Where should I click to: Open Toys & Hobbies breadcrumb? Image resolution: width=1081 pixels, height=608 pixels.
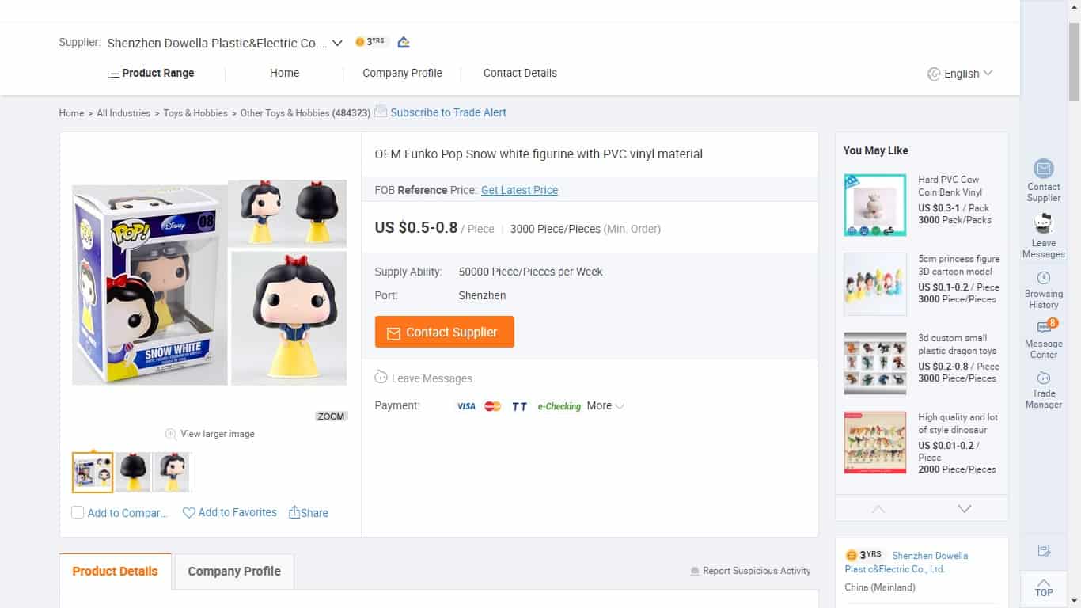(x=195, y=113)
